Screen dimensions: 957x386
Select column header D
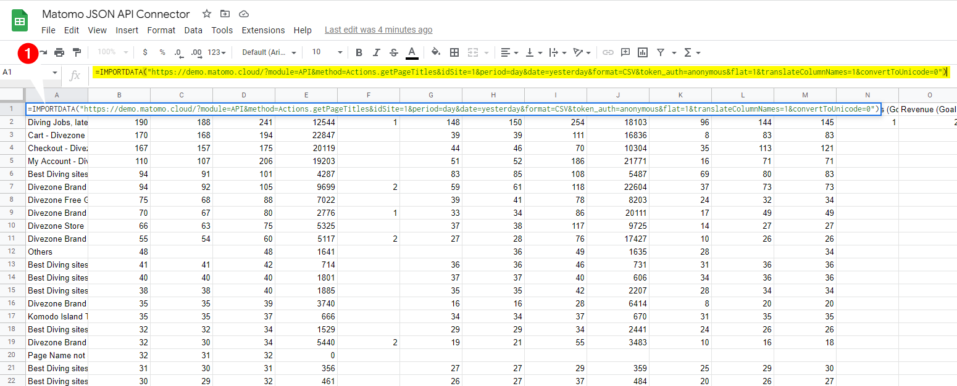pyautogui.click(x=244, y=94)
